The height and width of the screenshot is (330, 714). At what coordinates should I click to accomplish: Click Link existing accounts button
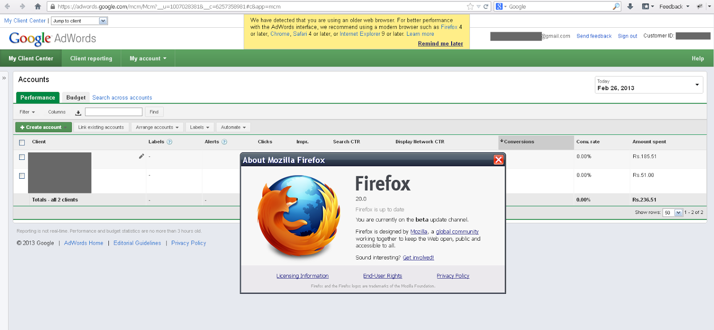click(x=101, y=127)
